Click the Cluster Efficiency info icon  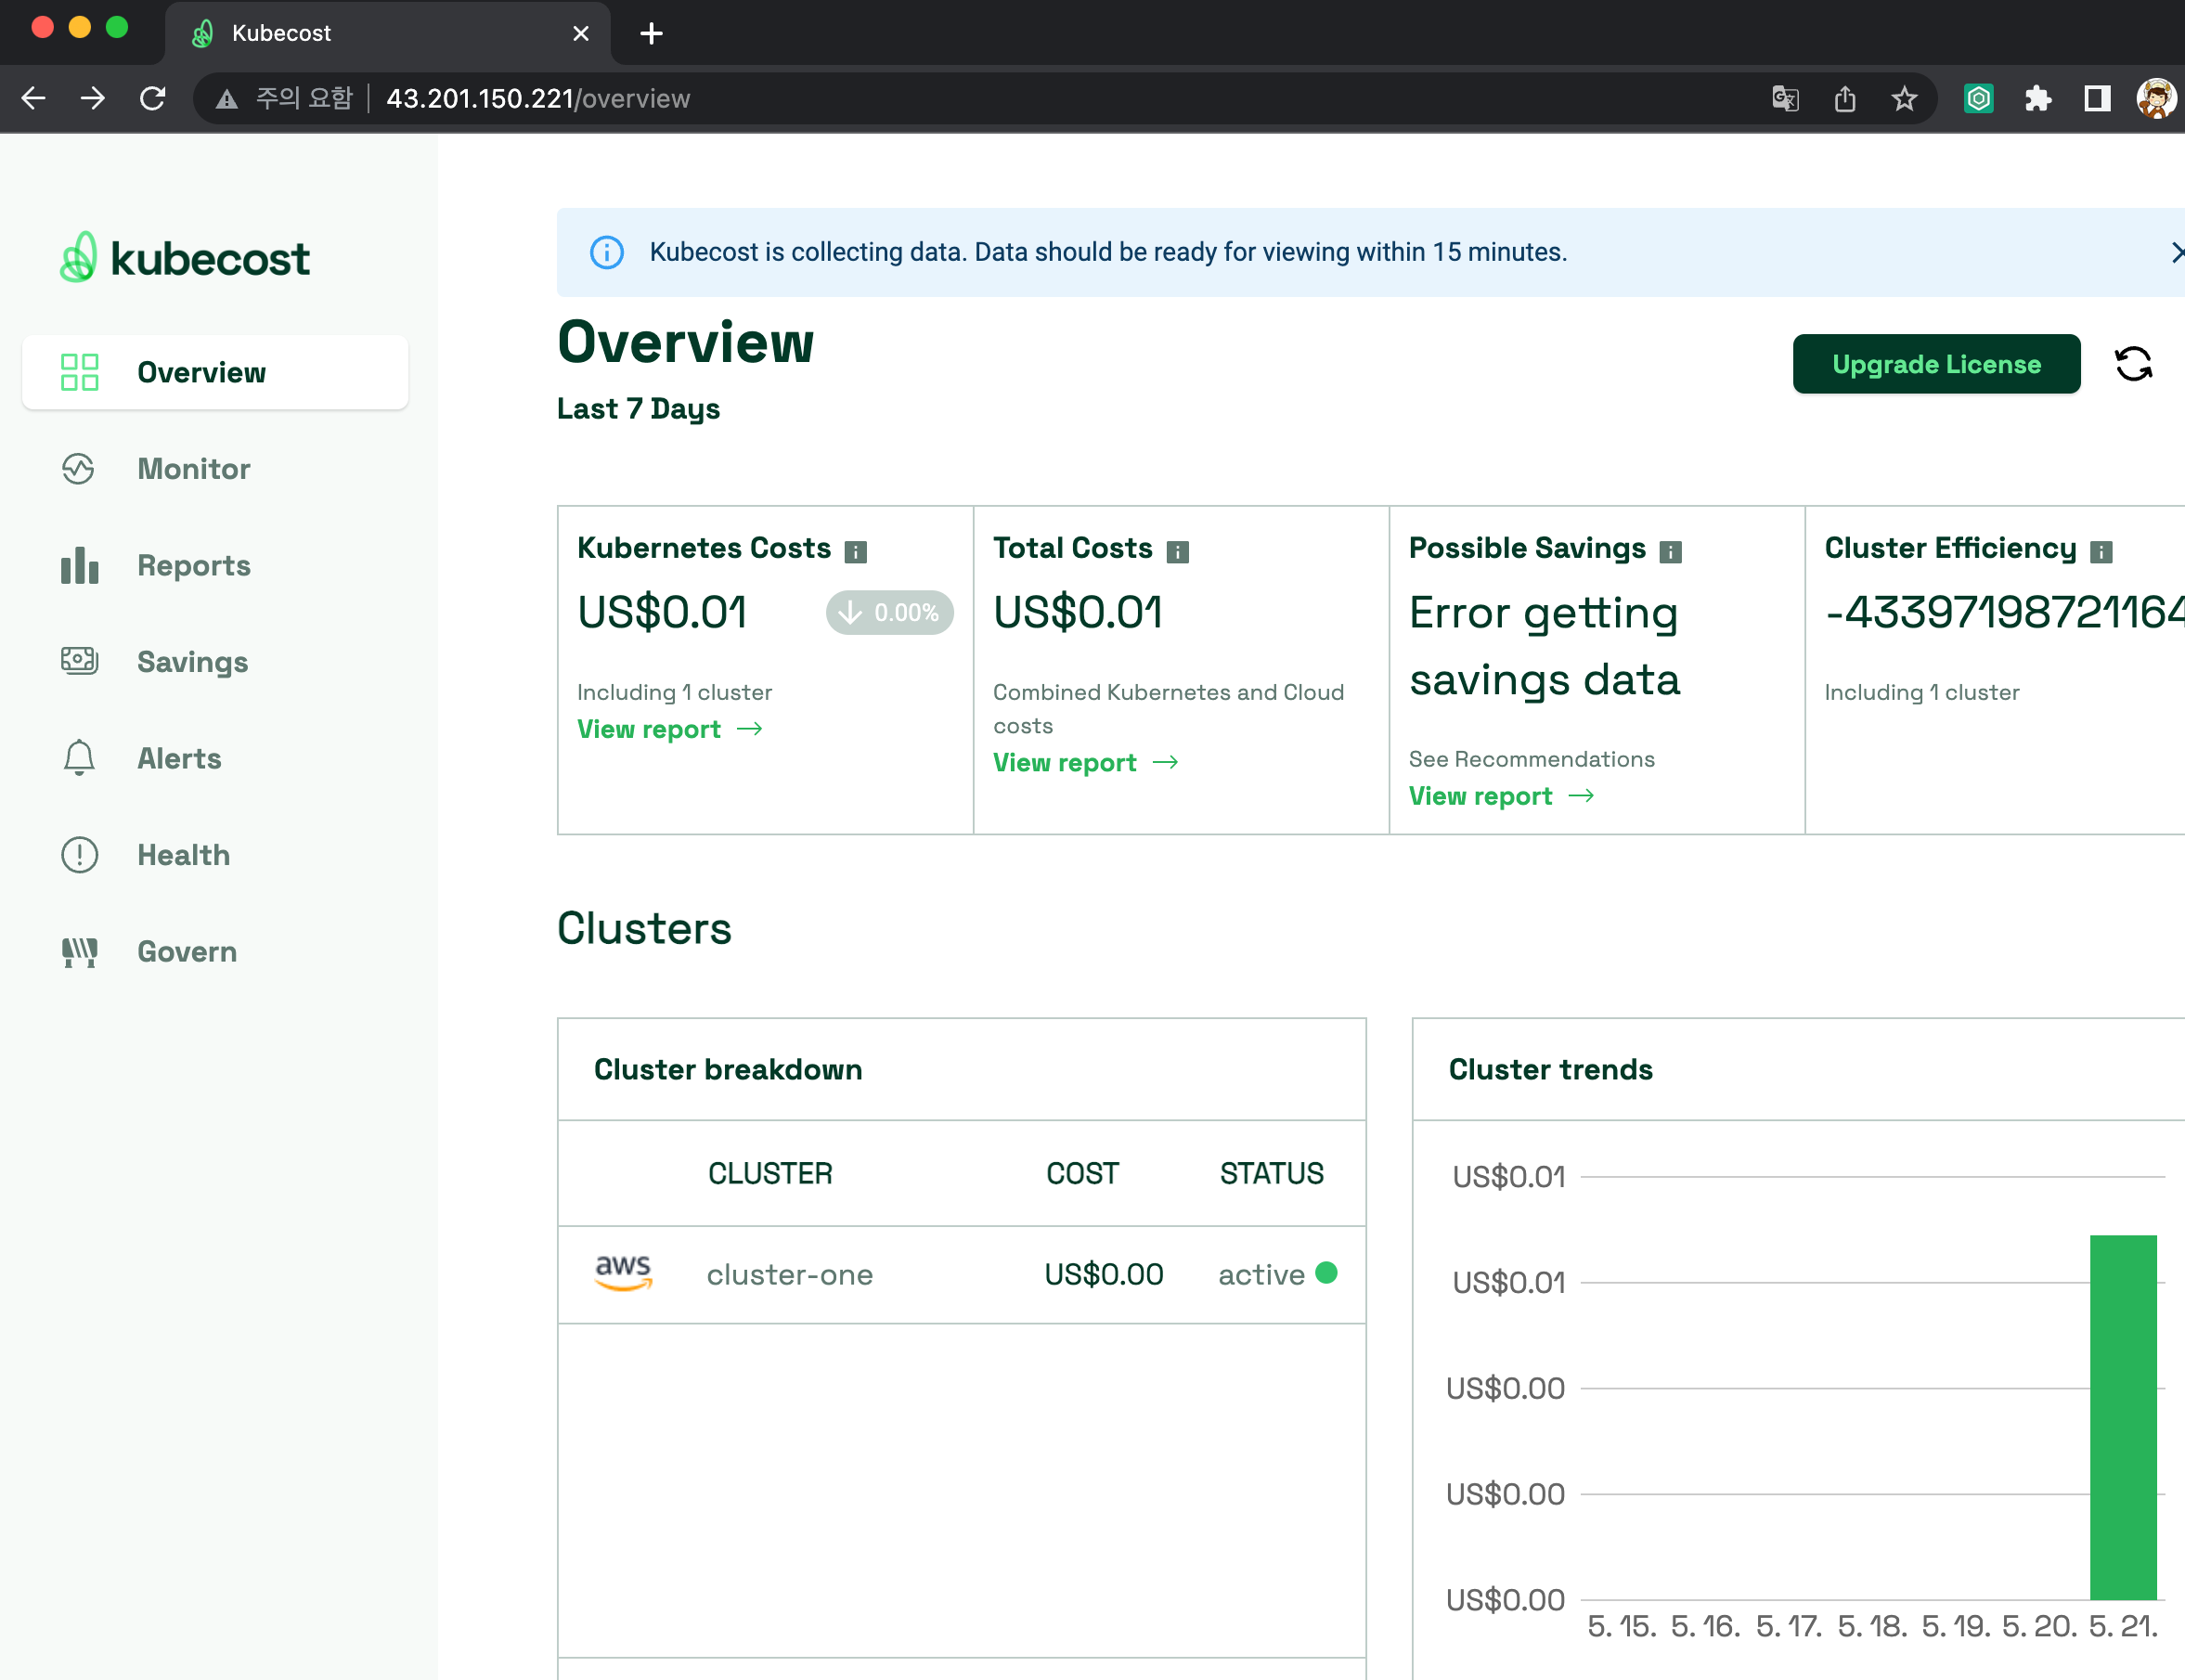2100,551
